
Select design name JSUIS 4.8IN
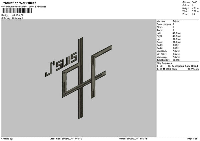pyautogui.click(x=18, y=15)
